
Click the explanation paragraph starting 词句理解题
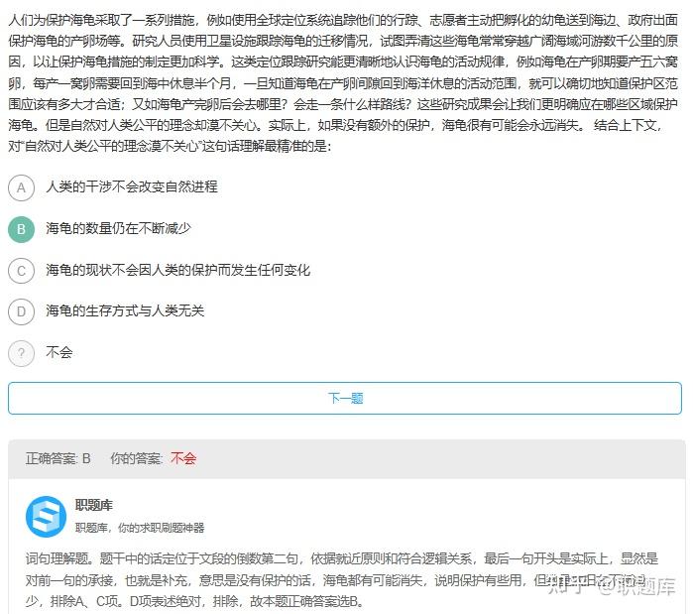[342, 579]
